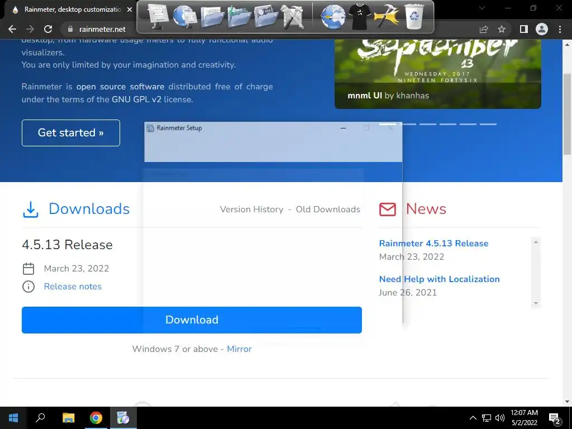The image size is (572, 429).
Task: Bookmark this page with the star
Action: tap(502, 29)
